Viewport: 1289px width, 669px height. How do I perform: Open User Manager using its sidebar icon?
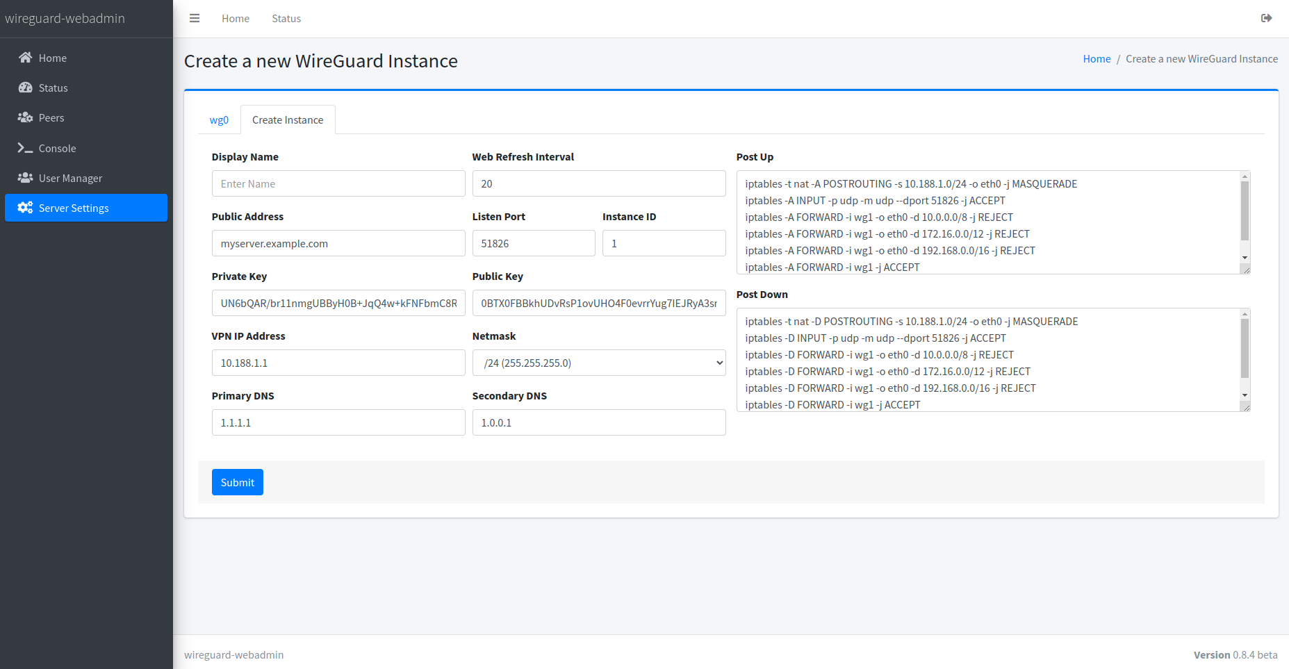click(26, 178)
